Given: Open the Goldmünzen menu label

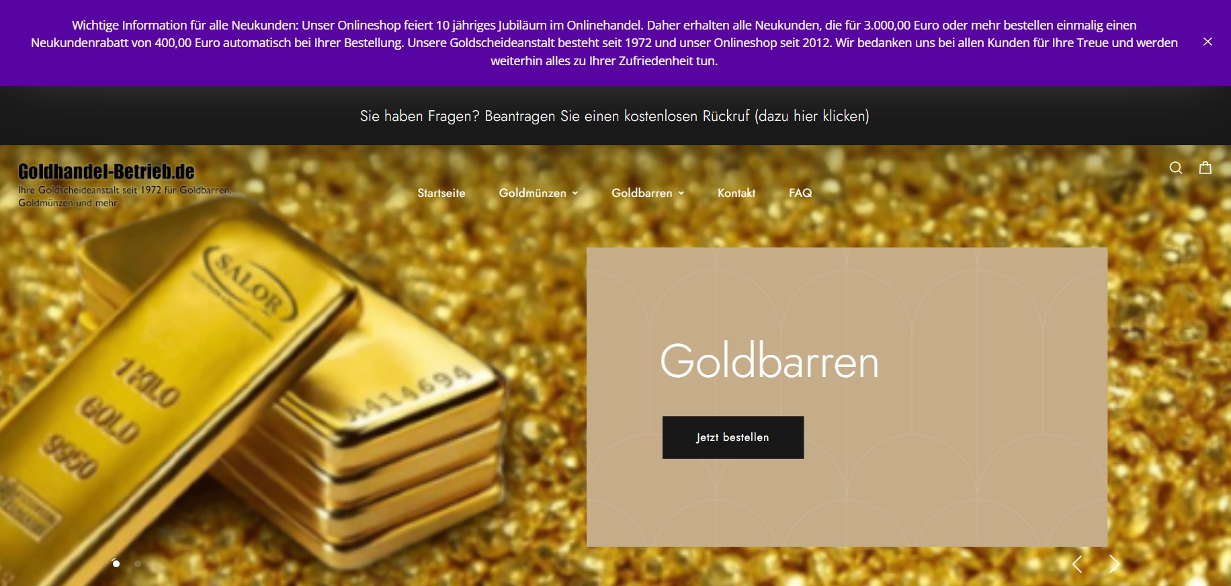Looking at the screenshot, I should pyautogui.click(x=533, y=193).
